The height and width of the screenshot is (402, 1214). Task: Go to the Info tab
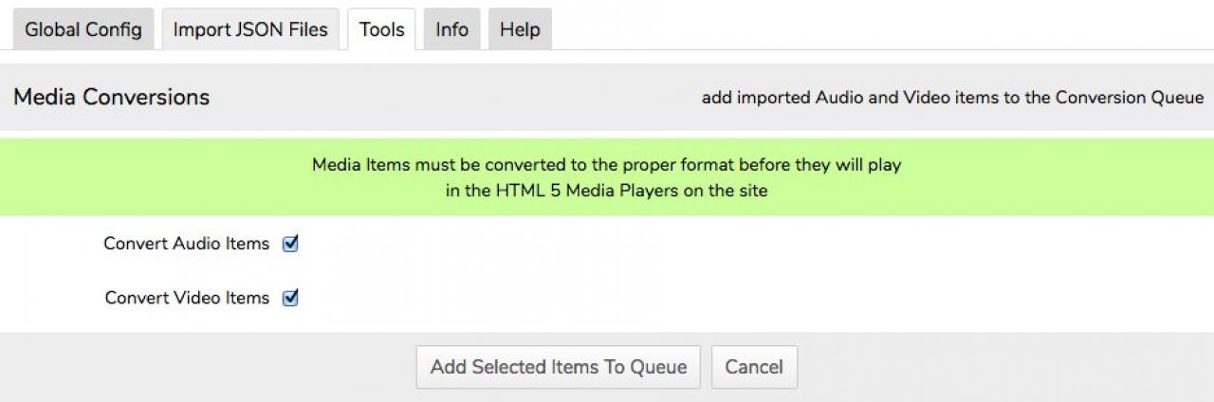(x=451, y=29)
